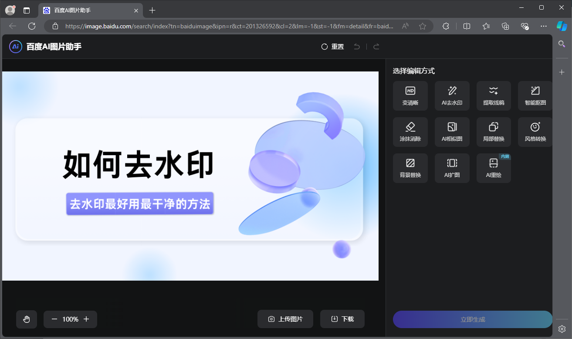Open the AI扩图 image expansion tool

click(452, 168)
